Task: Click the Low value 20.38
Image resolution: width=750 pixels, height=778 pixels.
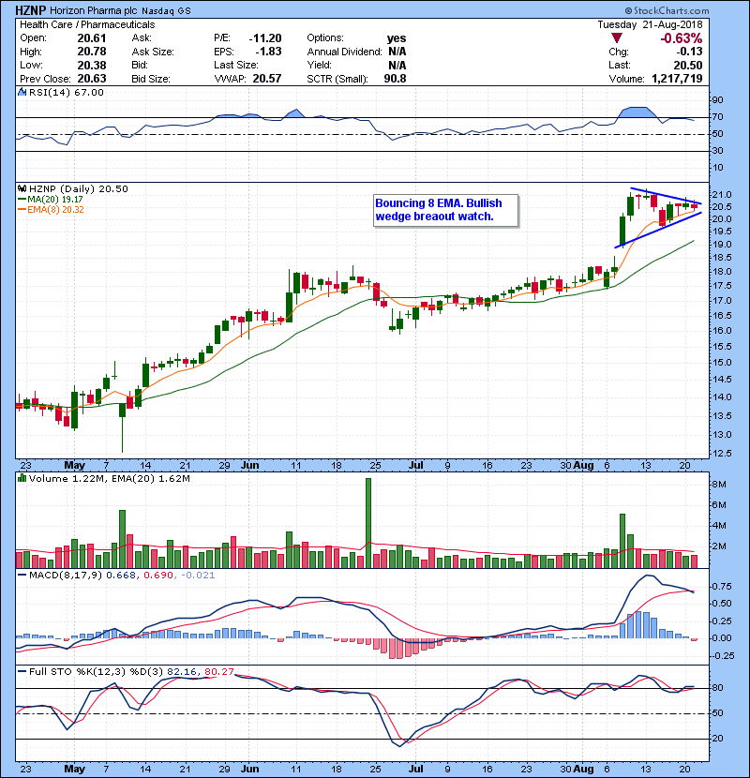Action: click(92, 65)
